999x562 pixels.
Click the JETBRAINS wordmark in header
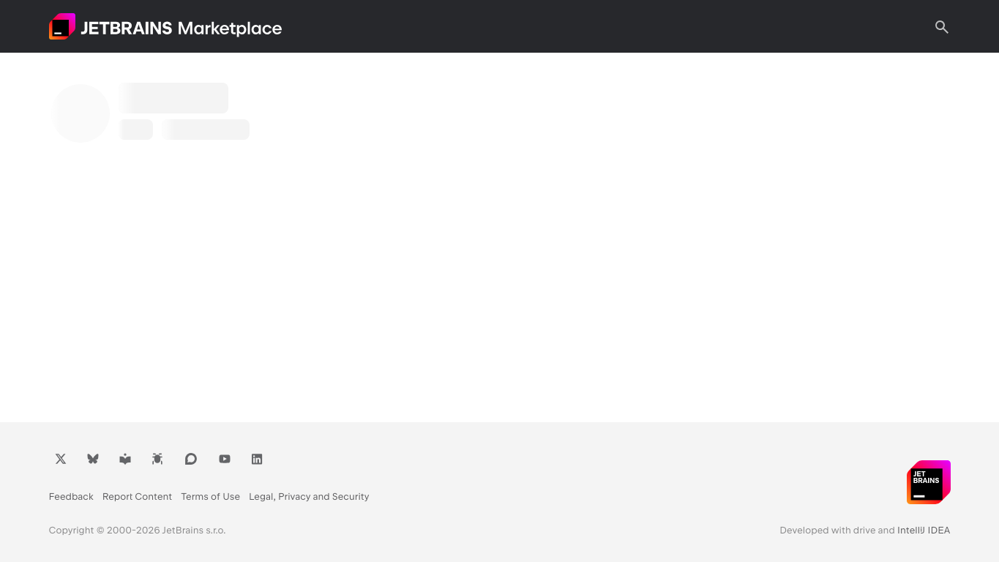(126, 28)
